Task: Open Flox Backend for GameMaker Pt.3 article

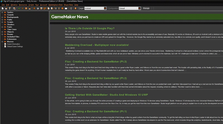Action: tap(96, 61)
